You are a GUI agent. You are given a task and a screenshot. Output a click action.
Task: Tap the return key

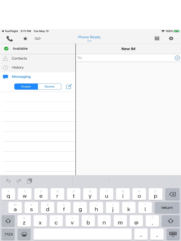[x=167, y=208]
